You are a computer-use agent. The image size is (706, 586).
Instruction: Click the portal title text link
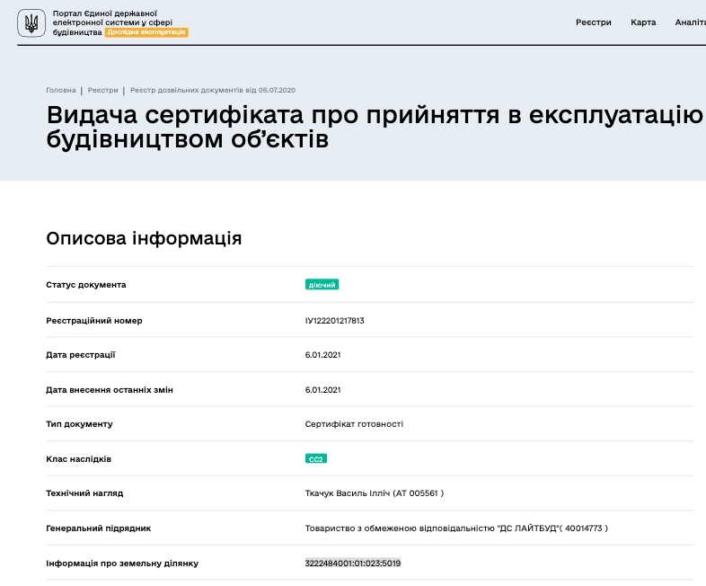tap(112, 22)
